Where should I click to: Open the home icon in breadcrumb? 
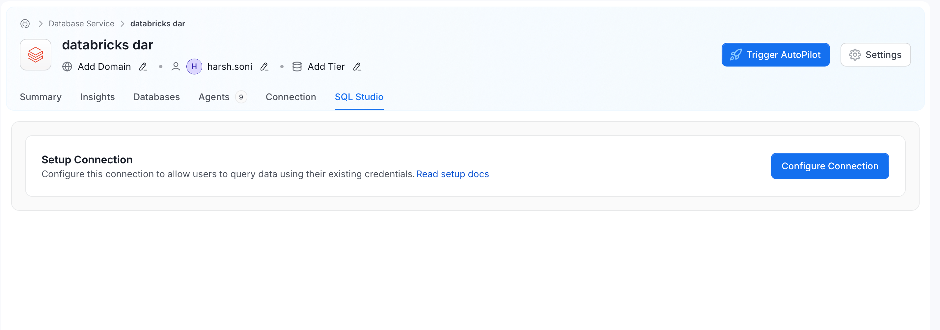click(x=25, y=24)
